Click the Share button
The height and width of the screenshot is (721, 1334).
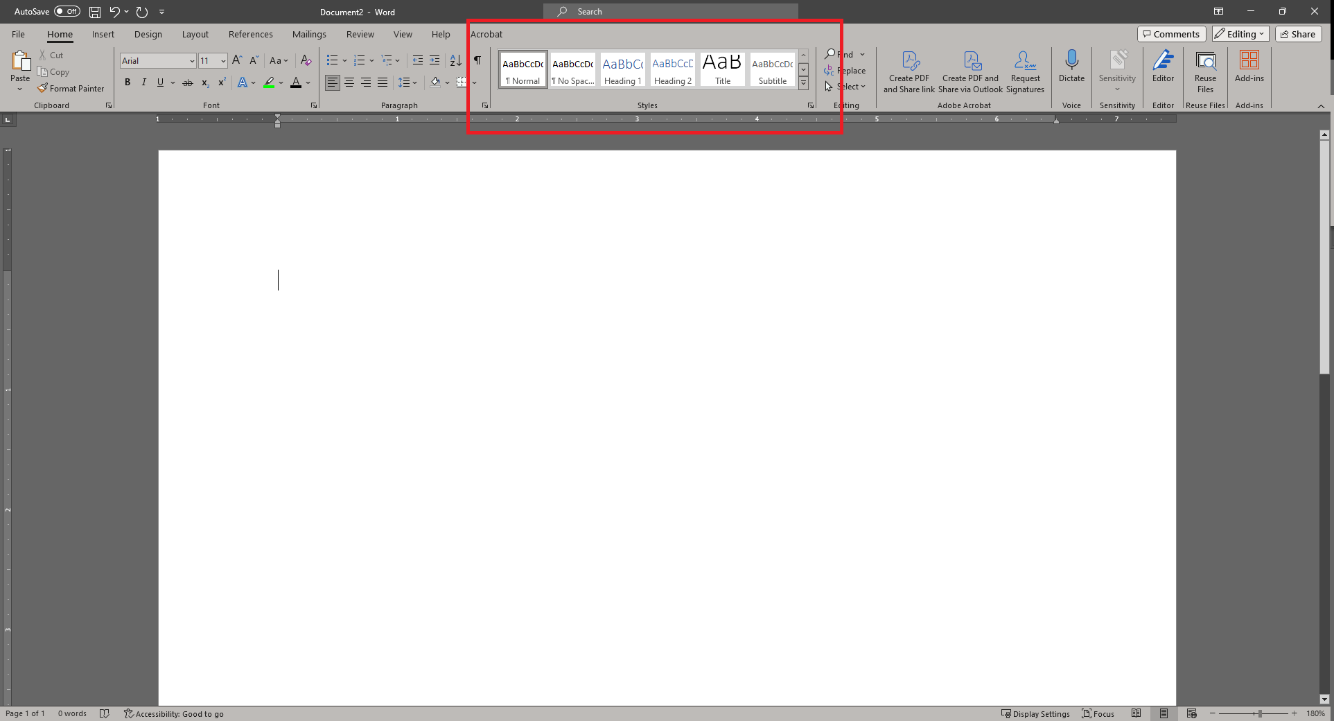pos(1298,34)
